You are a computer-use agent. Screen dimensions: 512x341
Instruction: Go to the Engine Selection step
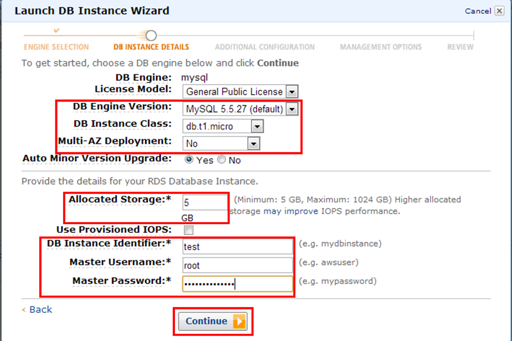pos(56,47)
